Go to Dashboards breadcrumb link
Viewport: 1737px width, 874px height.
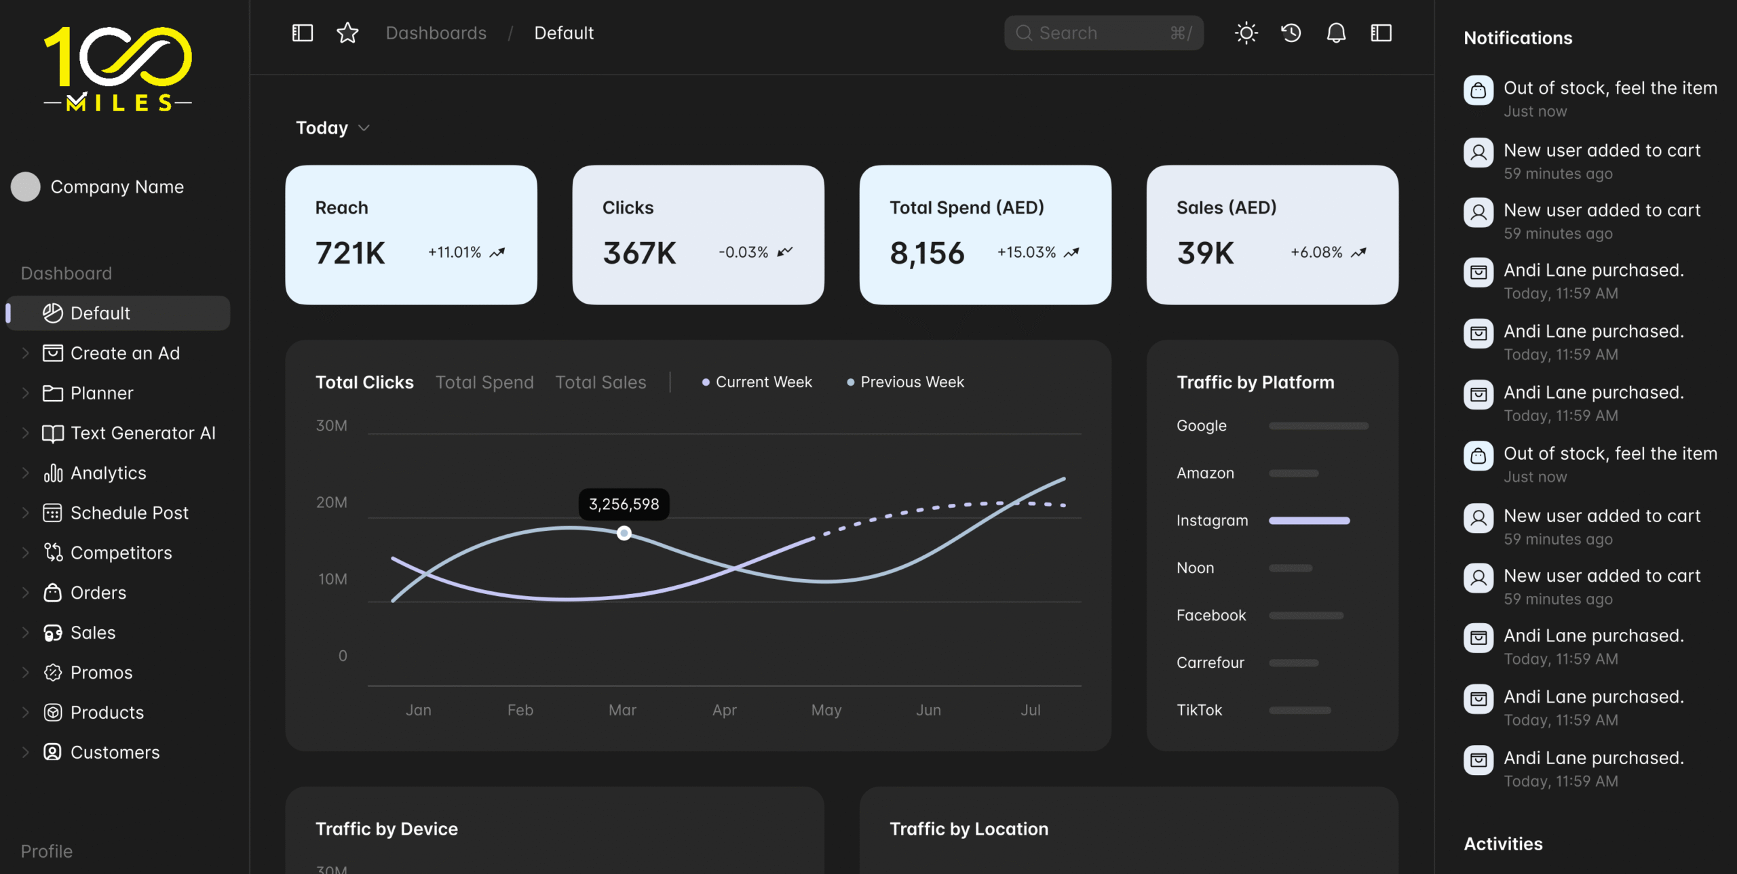(436, 33)
